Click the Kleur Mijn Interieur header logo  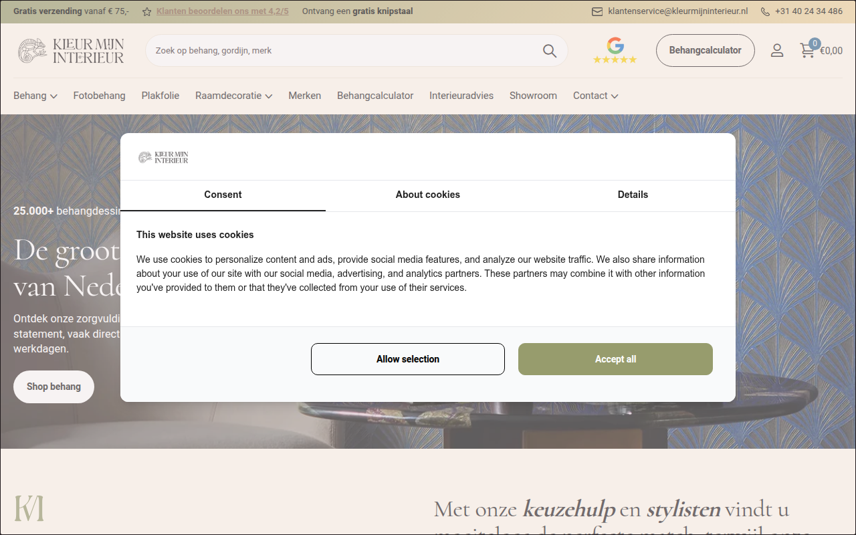(71, 51)
